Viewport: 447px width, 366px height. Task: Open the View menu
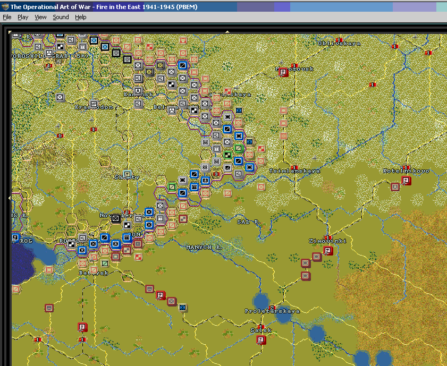click(40, 17)
